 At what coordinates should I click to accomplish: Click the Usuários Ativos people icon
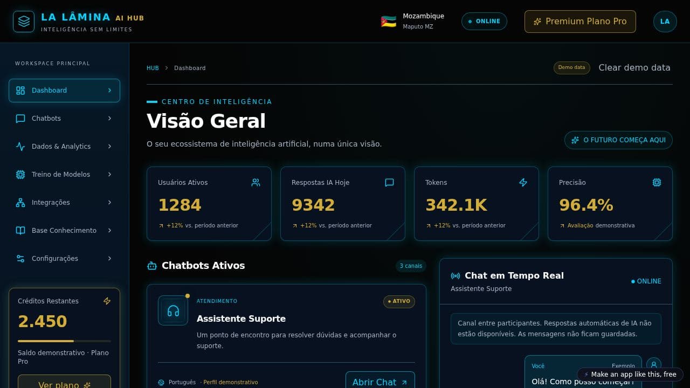coord(256,183)
